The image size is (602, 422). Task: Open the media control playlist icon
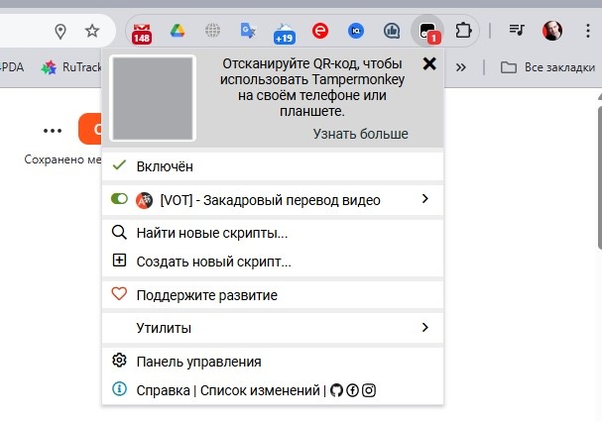[x=517, y=30]
